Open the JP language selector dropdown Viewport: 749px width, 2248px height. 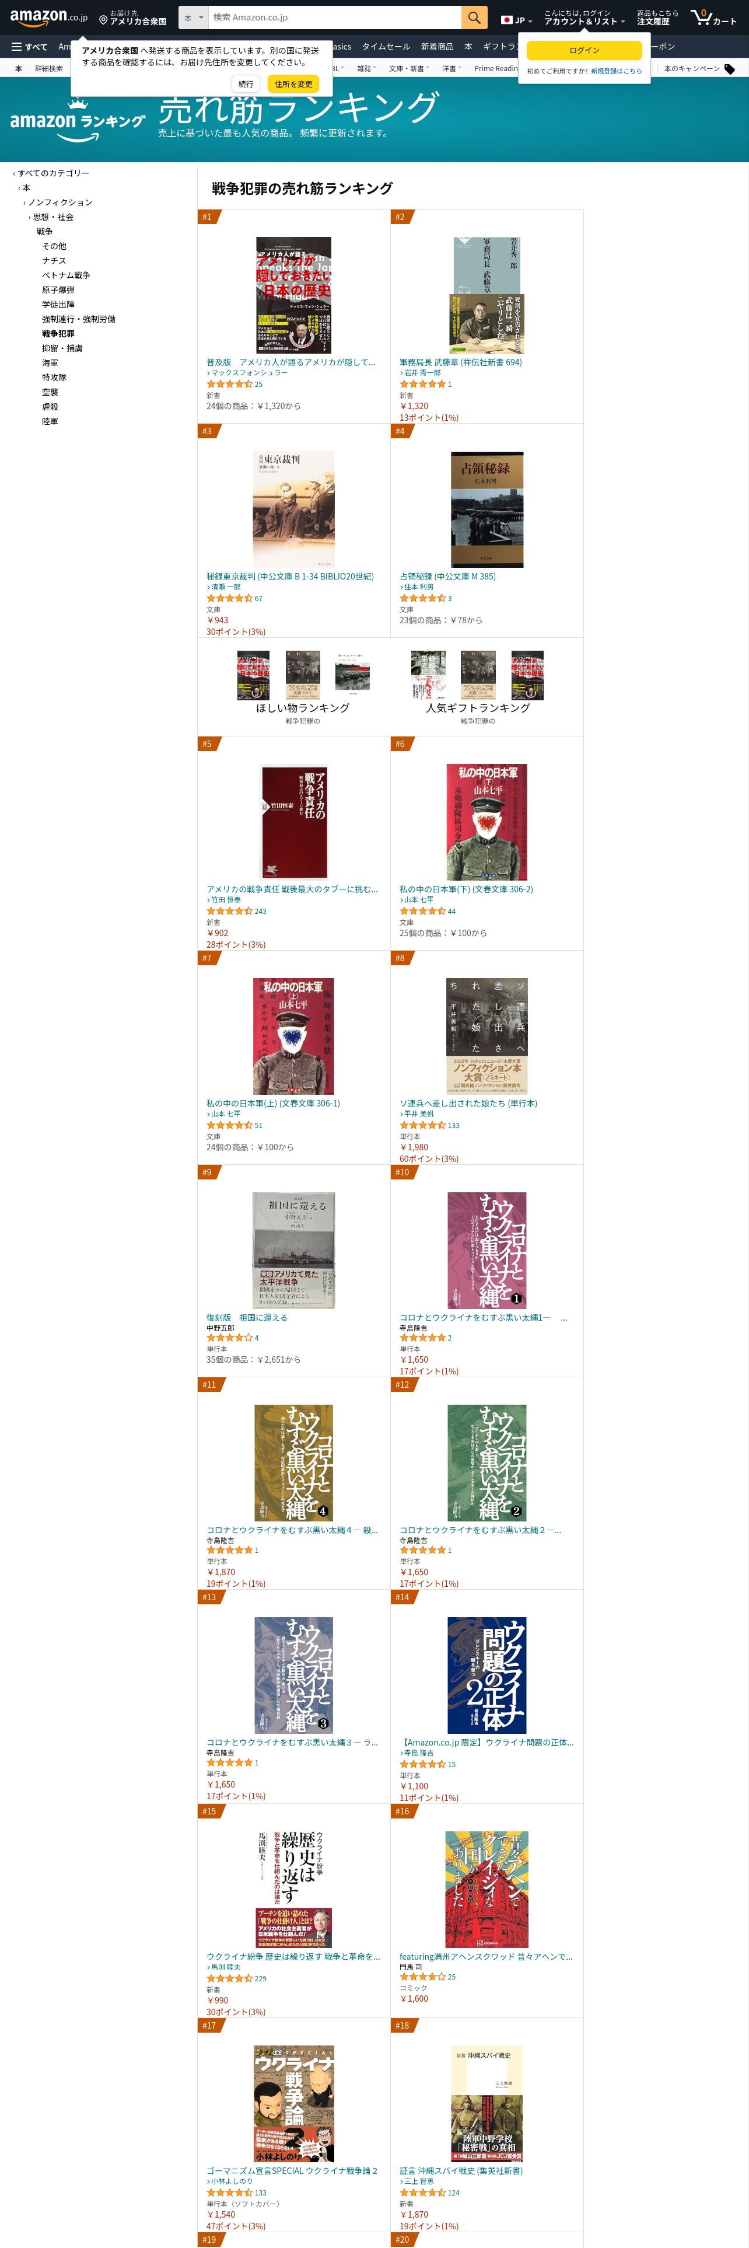(516, 19)
